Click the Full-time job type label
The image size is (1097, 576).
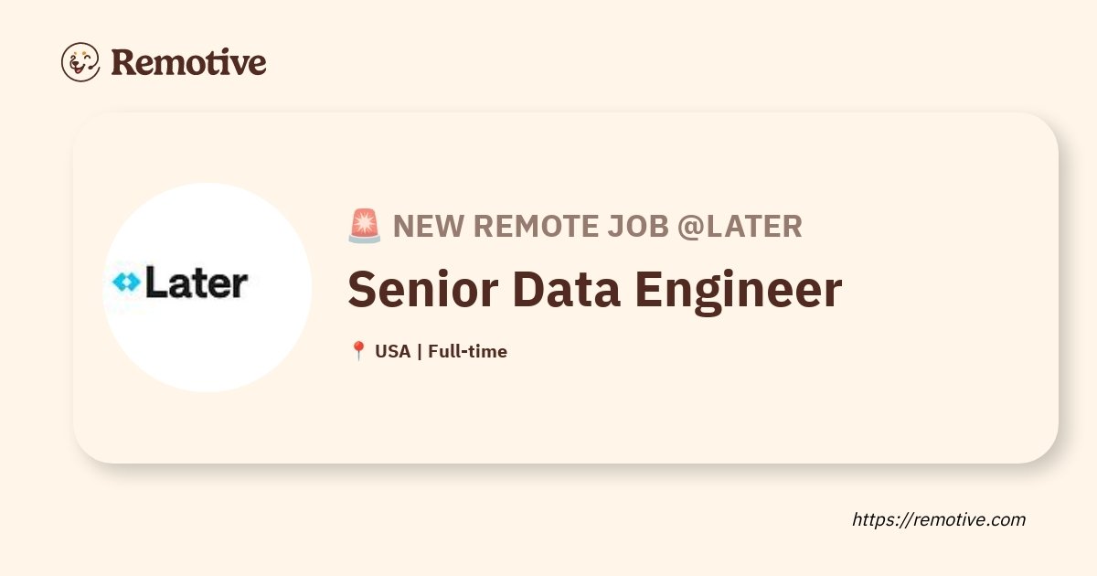467,351
